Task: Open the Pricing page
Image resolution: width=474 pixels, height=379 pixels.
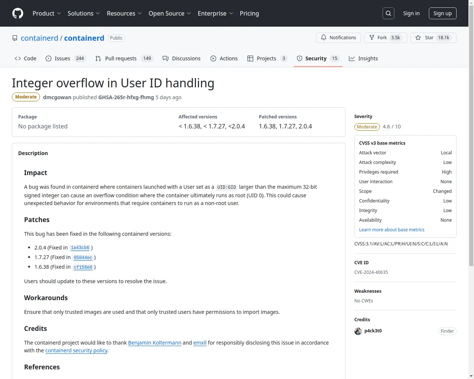Action: click(249, 13)
